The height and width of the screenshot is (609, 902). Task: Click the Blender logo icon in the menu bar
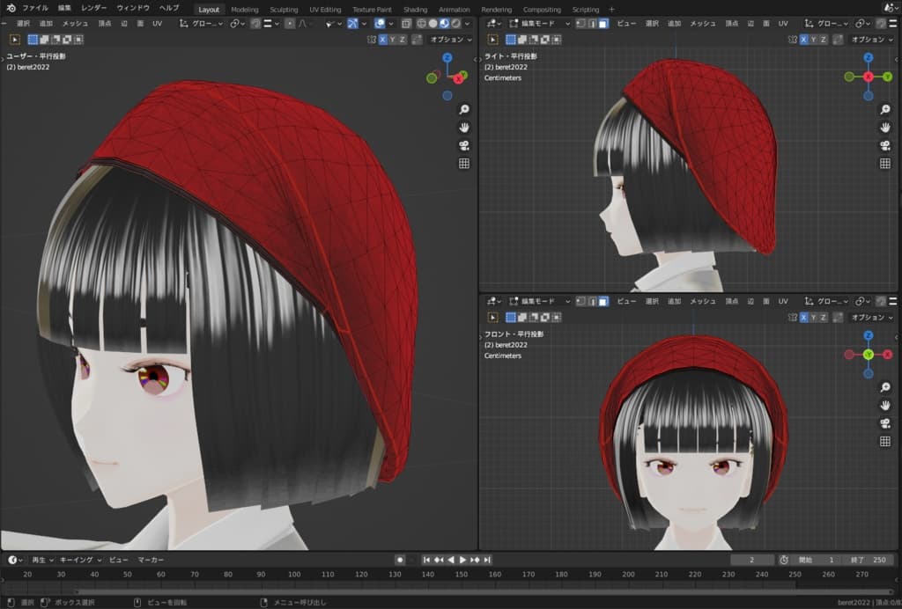[11, 8]
